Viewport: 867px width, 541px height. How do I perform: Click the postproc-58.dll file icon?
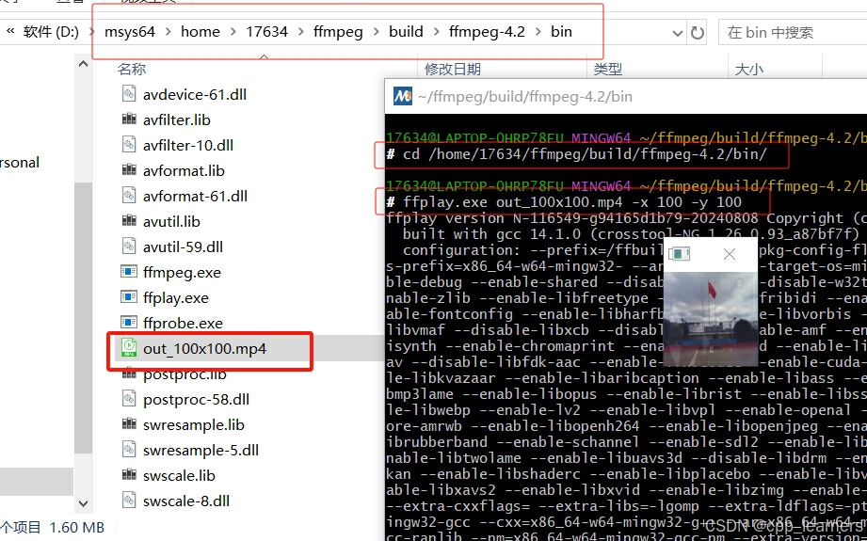tap(129, 399)
